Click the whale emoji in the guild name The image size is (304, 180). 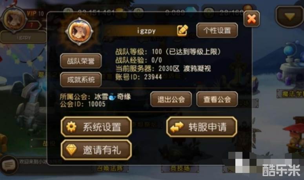pyautogui.click(x=113, y=97)
